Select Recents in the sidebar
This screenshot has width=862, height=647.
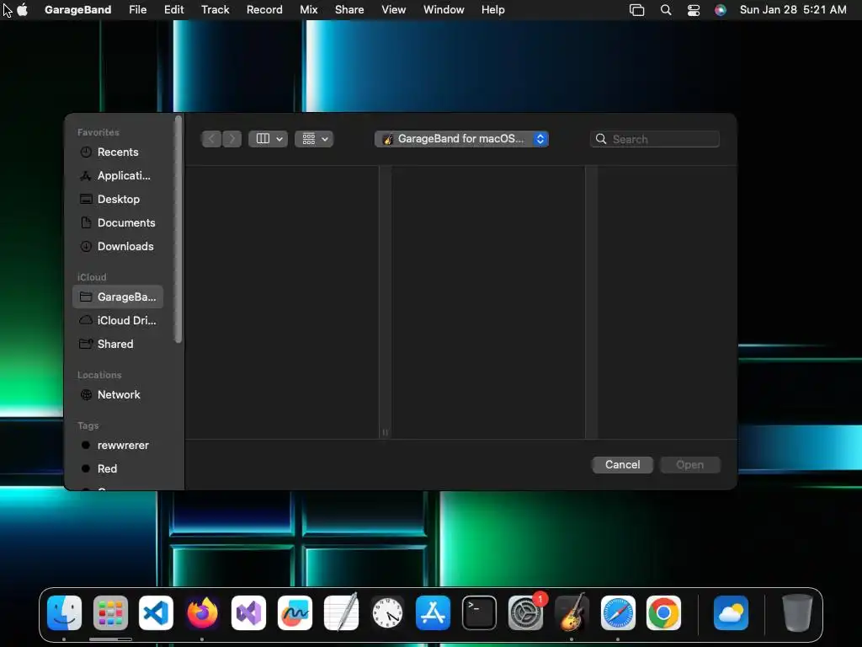[118, 152]
